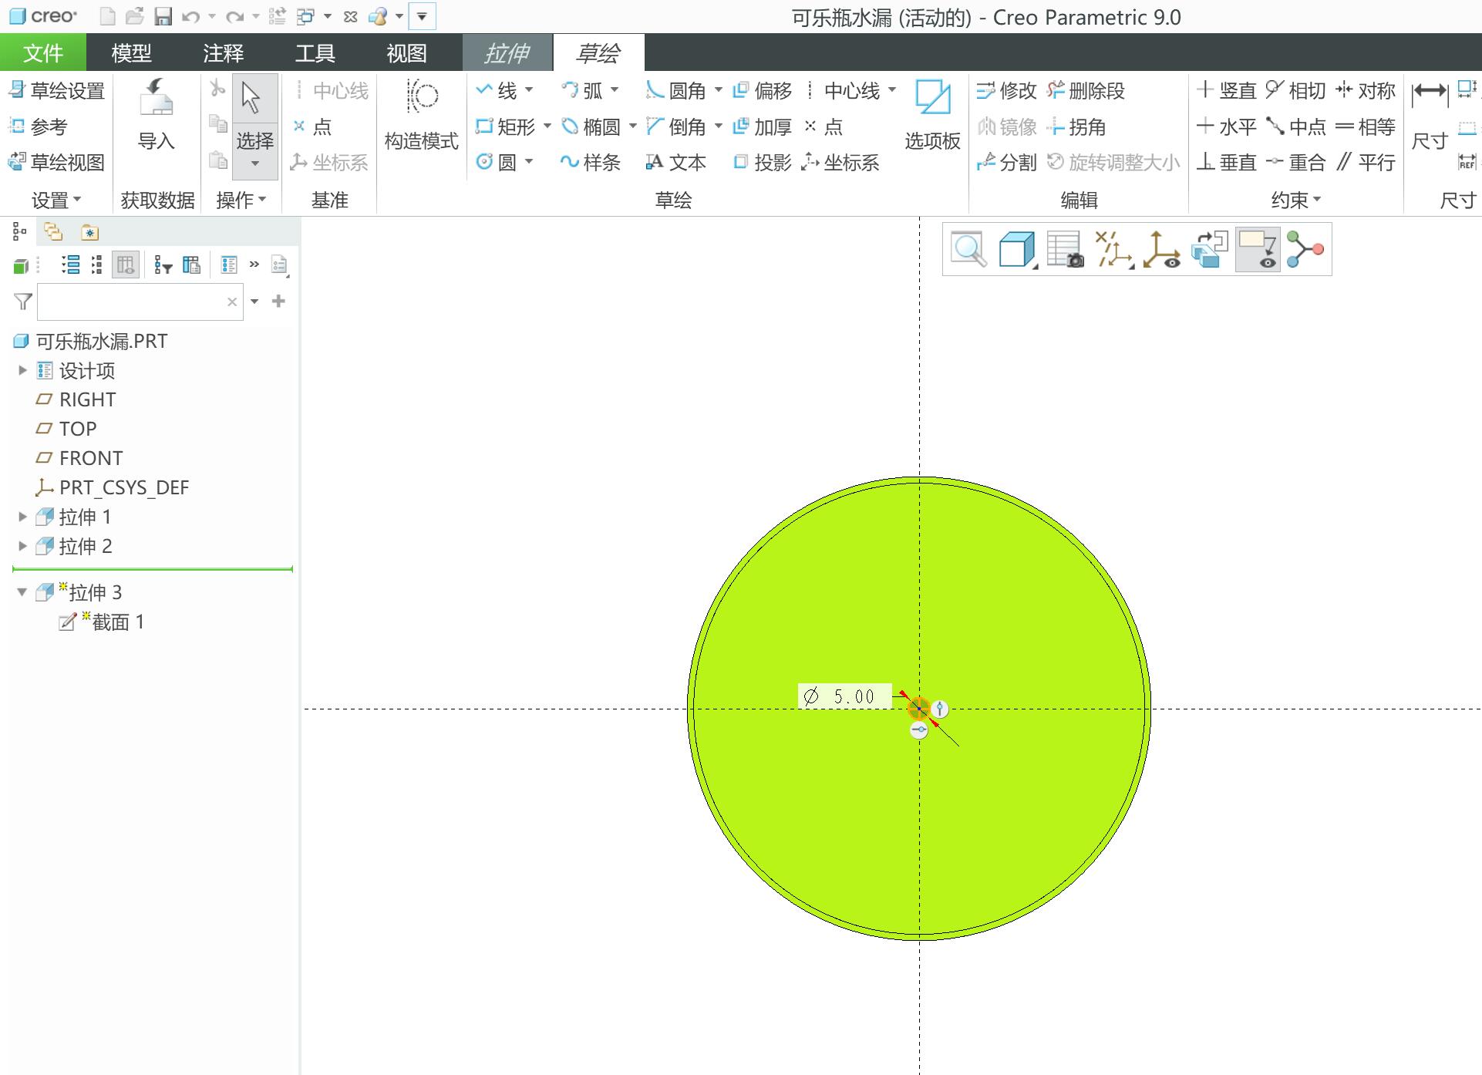Switch to the Annotate (注释) tab

point(224,53)
